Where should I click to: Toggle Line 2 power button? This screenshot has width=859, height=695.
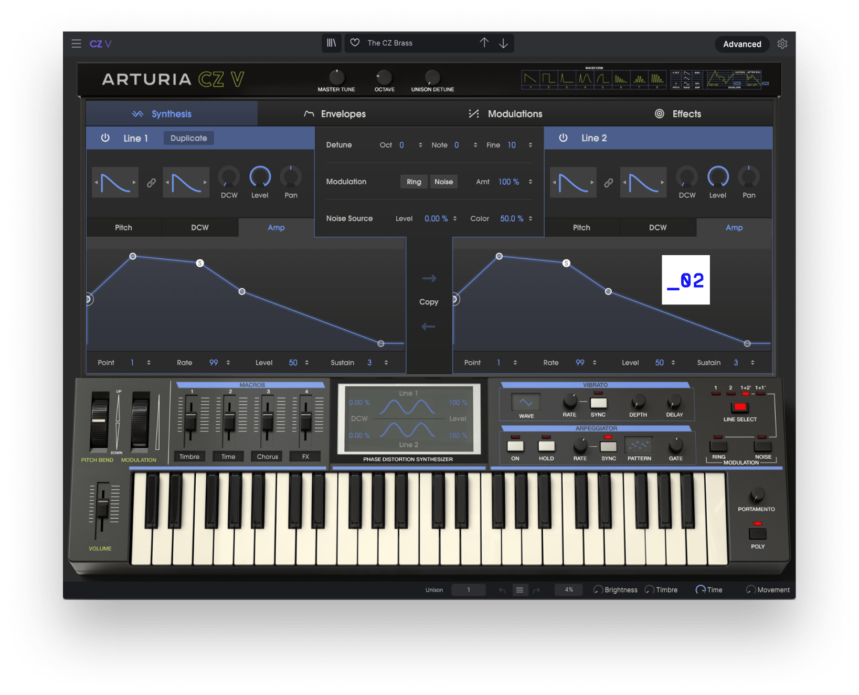[563, 138]
